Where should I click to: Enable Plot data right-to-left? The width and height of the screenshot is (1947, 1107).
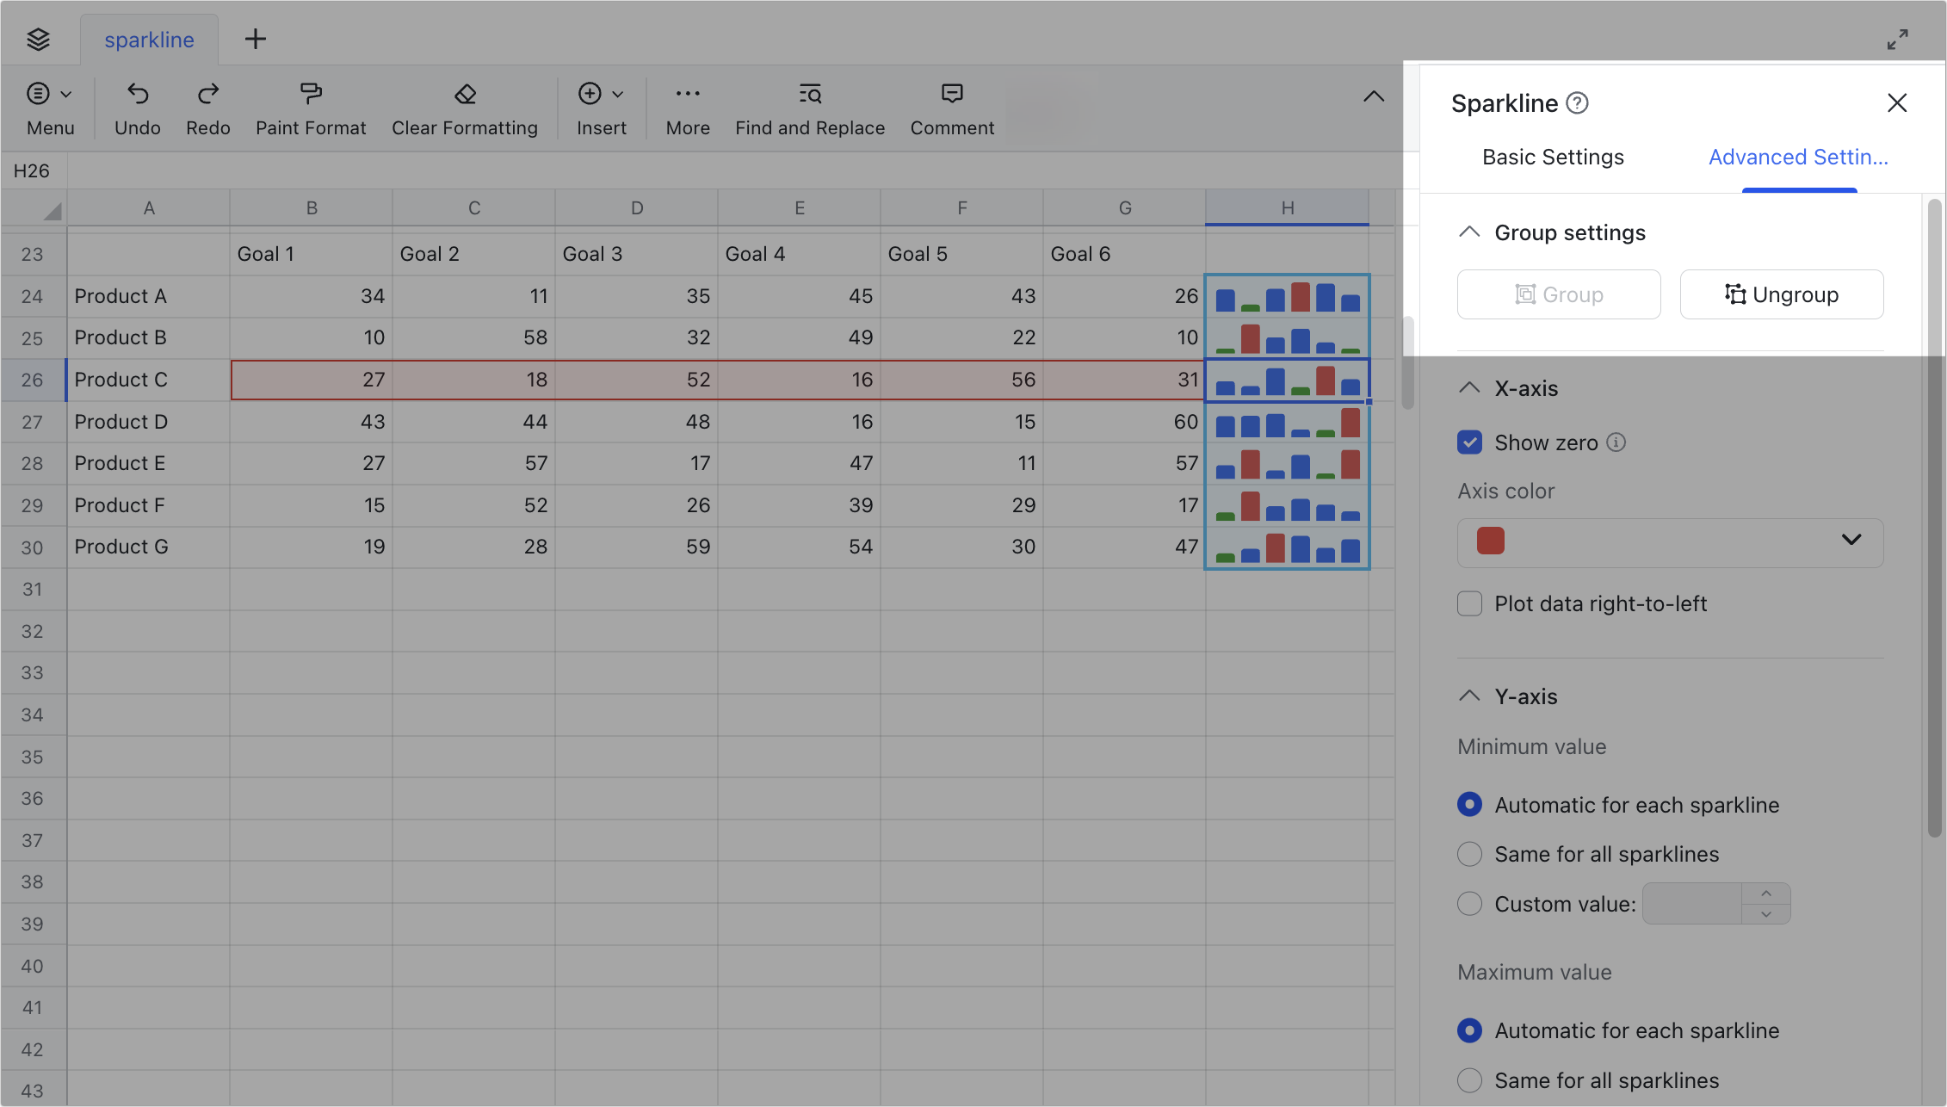pos(1468,603)
